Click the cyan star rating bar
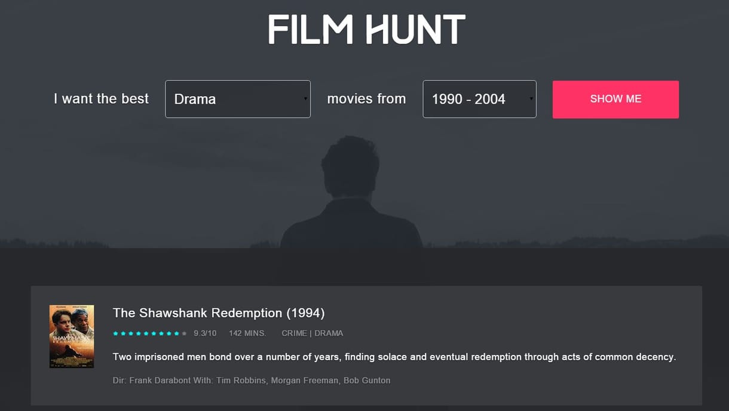 (150, 333)
